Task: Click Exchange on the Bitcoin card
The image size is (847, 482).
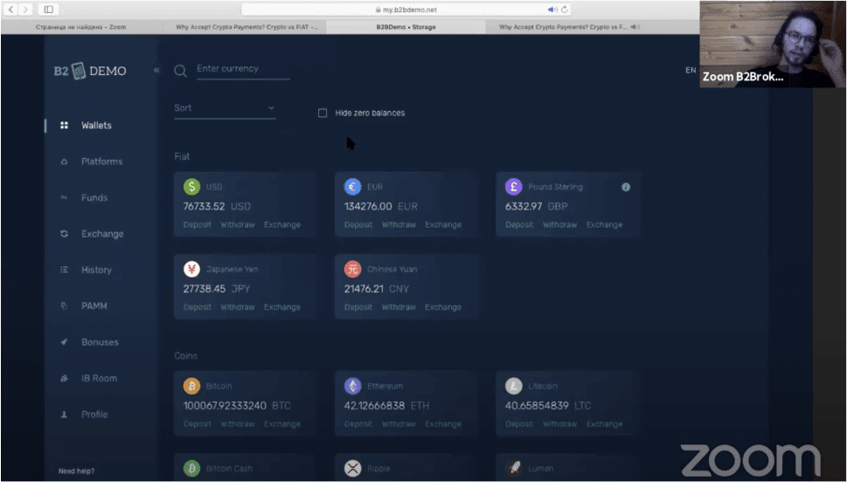Action: (282, 424)
